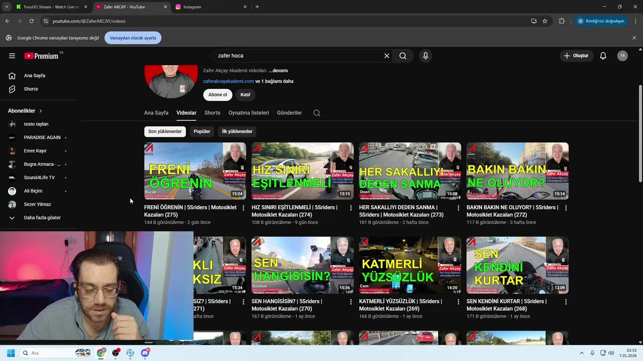The height and width of the screenshot is (361, 643).
Task: Run search with magnifier button
Action: [403, 56]
